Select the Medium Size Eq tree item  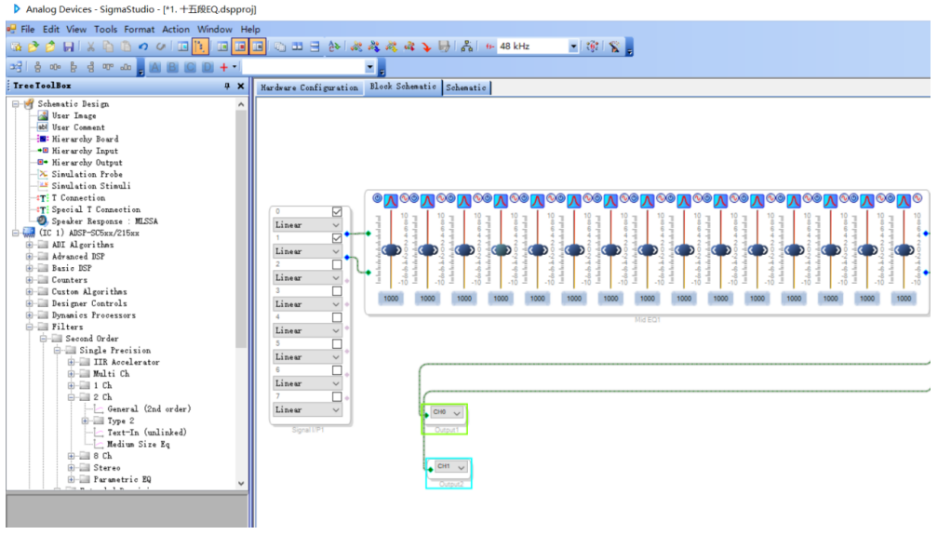[139, 445]
